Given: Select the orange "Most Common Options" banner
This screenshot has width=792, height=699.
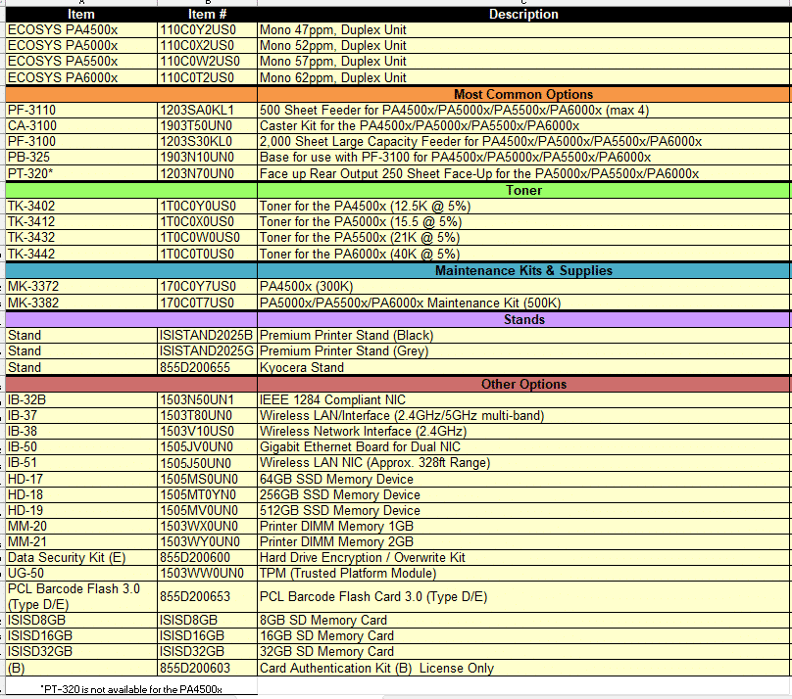Looking at the screenshot, I should [523, 95].
